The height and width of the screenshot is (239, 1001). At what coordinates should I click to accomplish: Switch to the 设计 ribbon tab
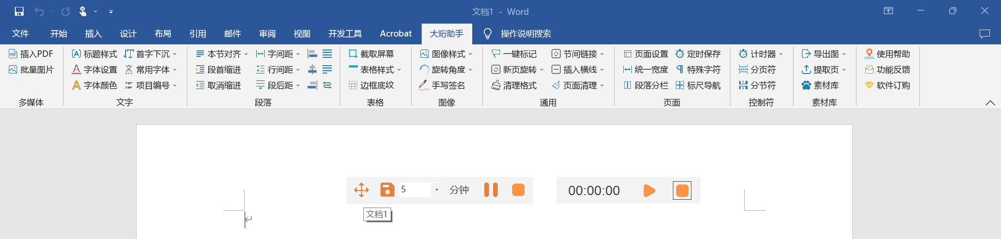point(128,33)
